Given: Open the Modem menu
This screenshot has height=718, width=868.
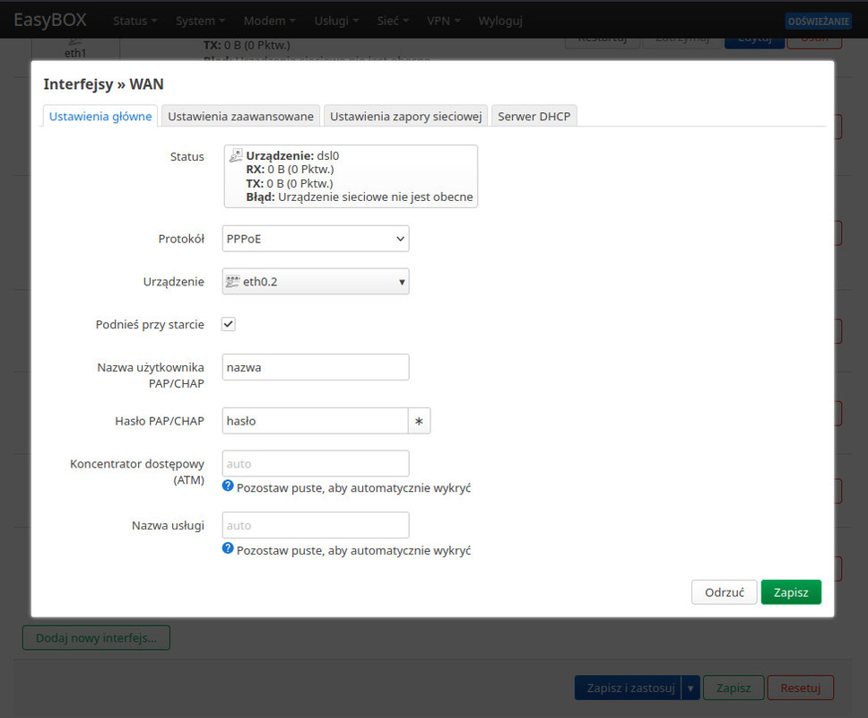Looking at the screenshot, I should click(270, 21).
